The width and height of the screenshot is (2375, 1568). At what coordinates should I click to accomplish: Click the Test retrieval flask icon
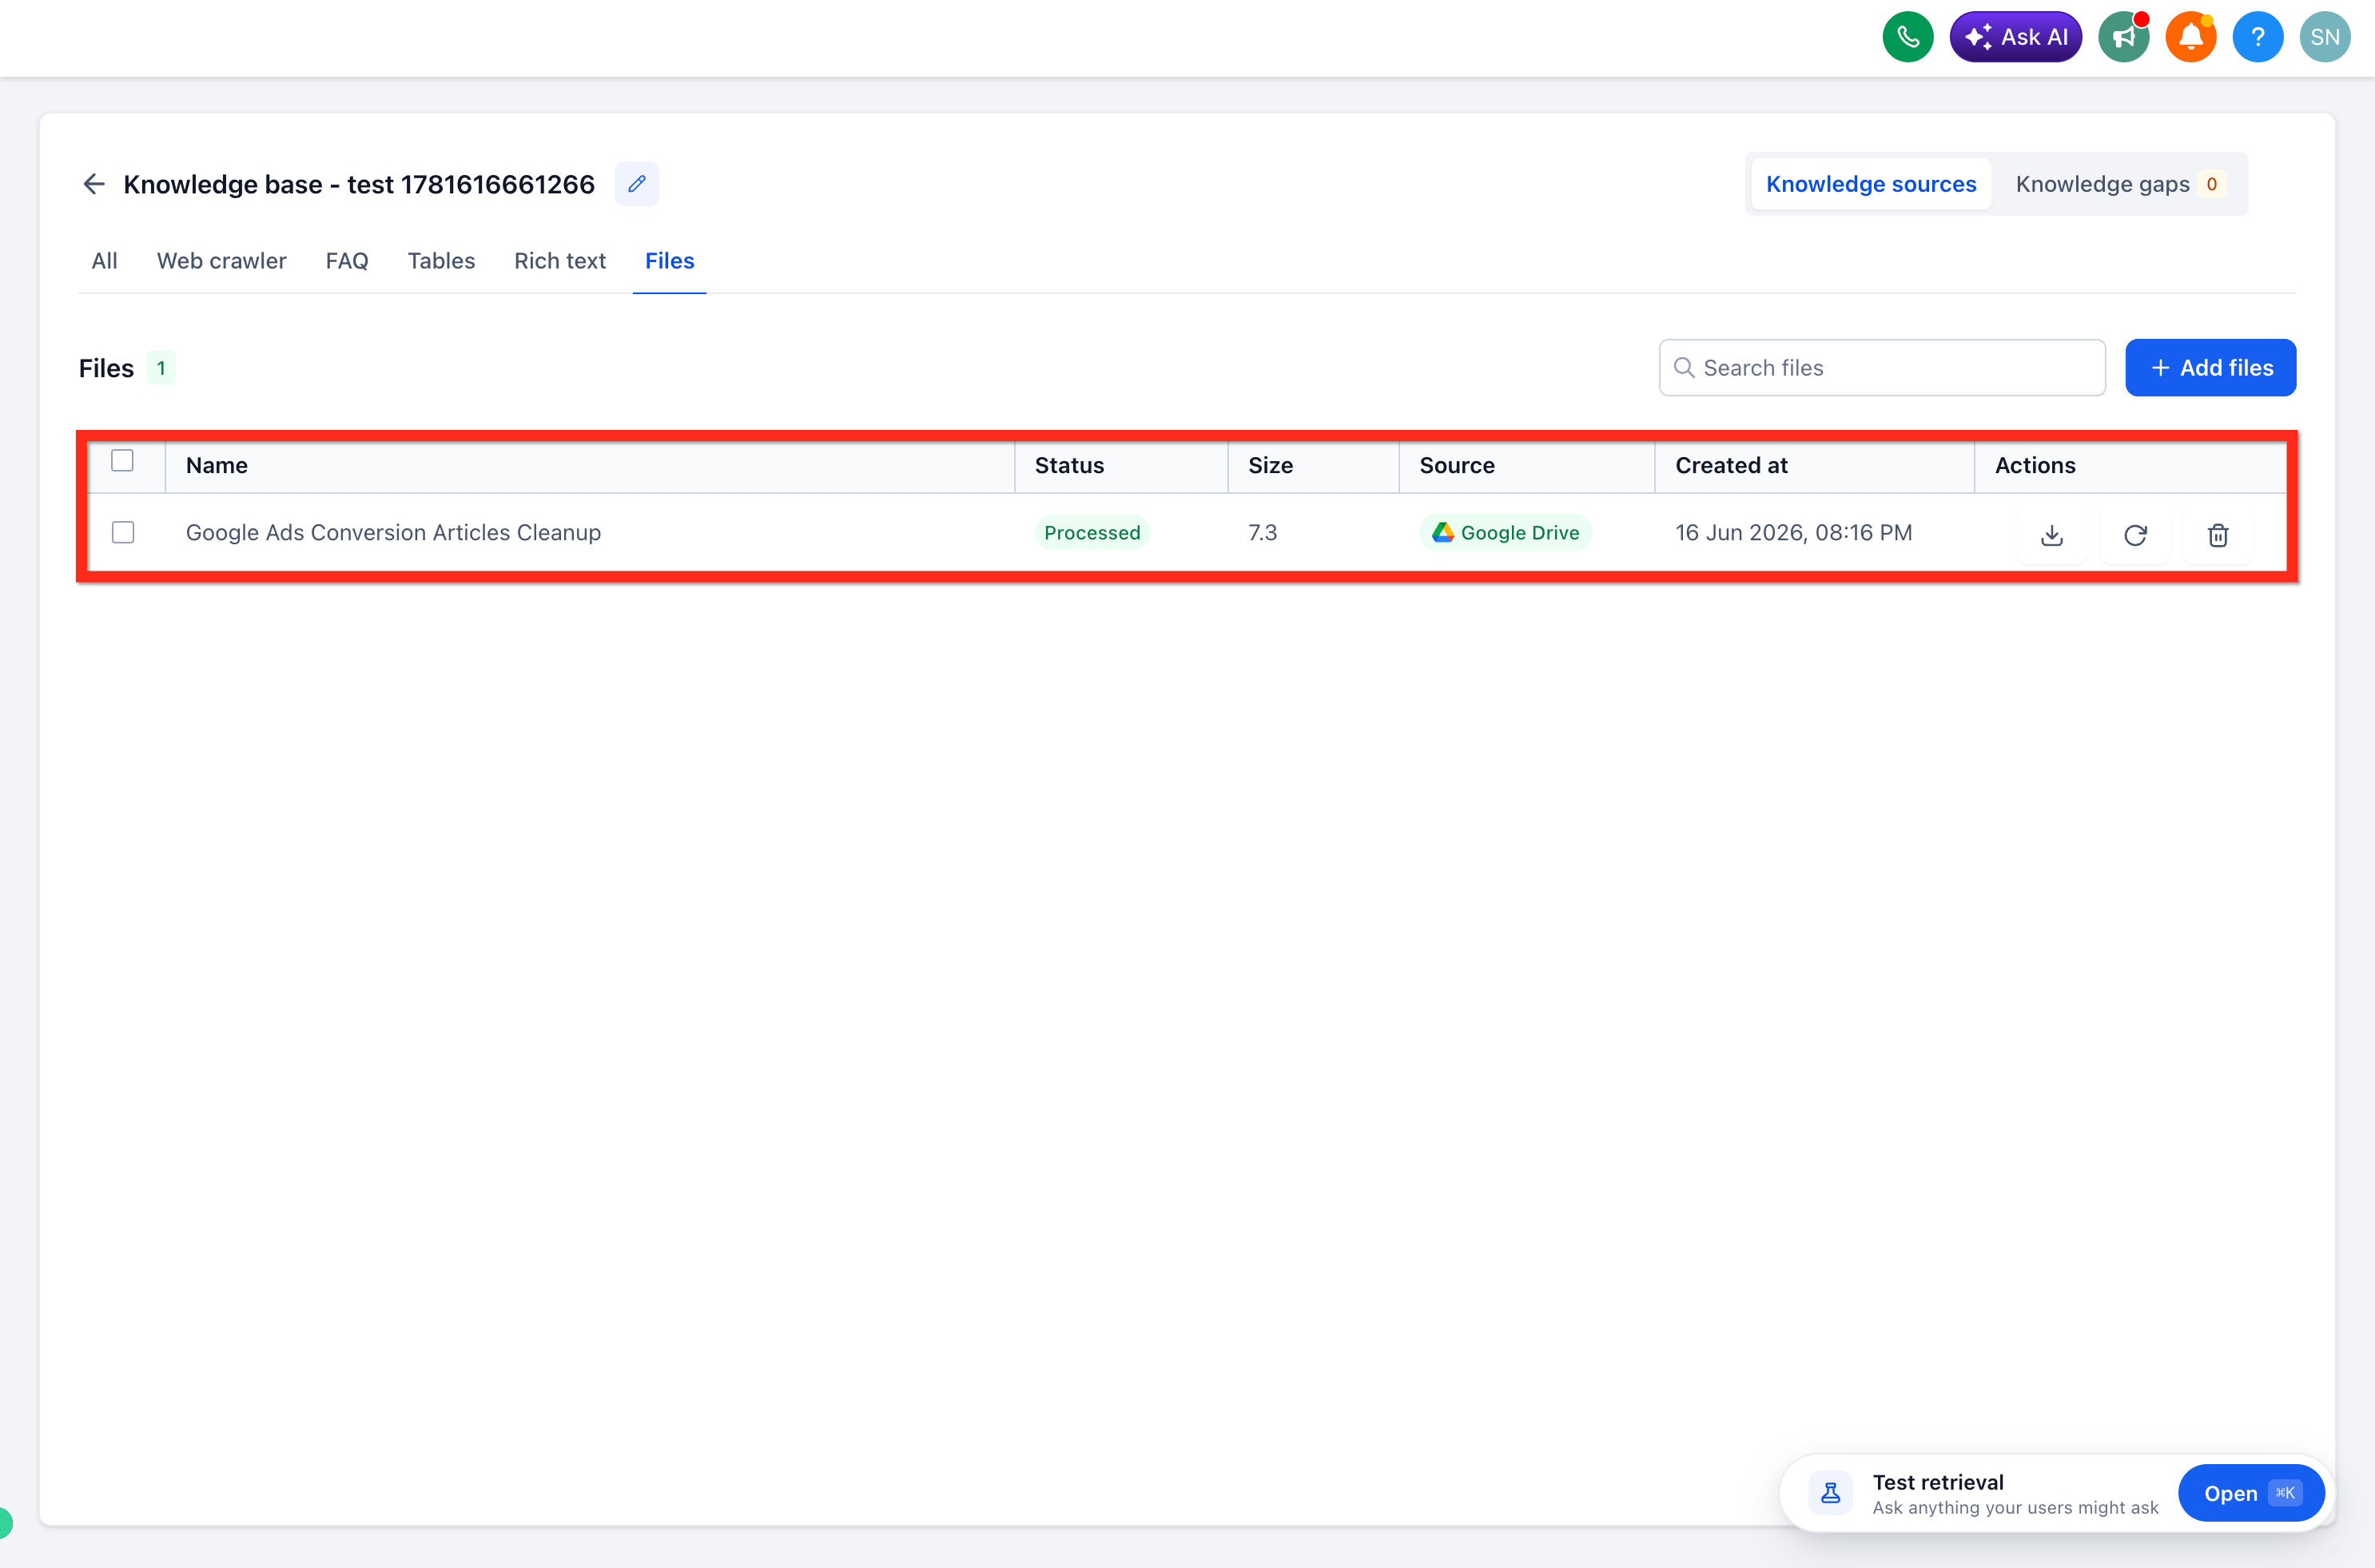point(1830,1493)
